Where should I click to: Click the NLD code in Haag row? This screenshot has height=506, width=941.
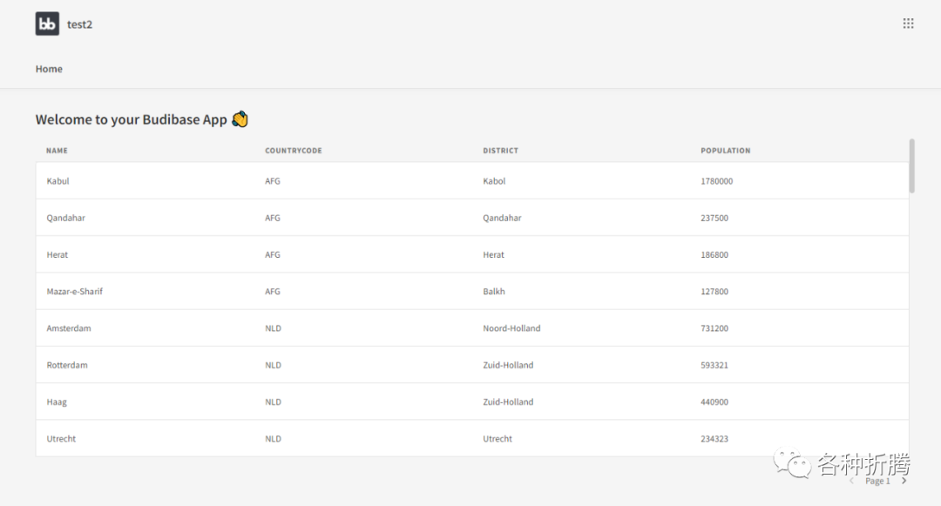273,402
